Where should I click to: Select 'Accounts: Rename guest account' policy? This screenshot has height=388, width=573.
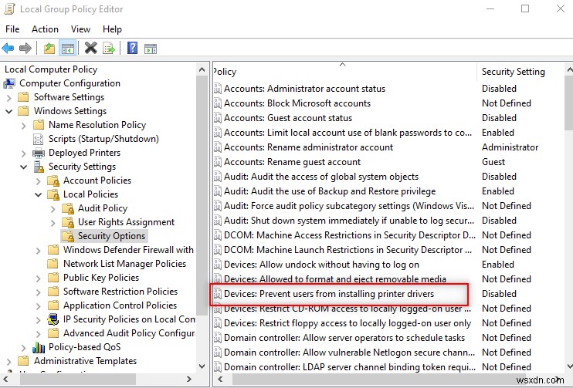(x=292, y=162)
